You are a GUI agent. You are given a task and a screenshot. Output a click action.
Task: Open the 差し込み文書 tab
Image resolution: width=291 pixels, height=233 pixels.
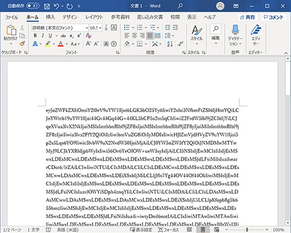(x=150, y=17)
